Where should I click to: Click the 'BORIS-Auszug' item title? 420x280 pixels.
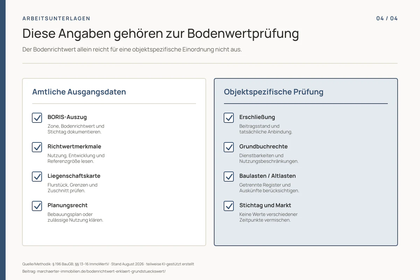(67, 117)
